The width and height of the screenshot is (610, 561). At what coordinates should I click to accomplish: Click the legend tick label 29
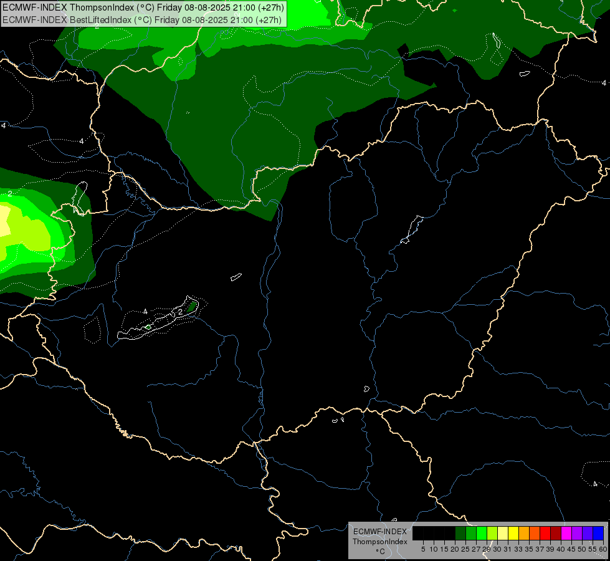pos(487,549)
